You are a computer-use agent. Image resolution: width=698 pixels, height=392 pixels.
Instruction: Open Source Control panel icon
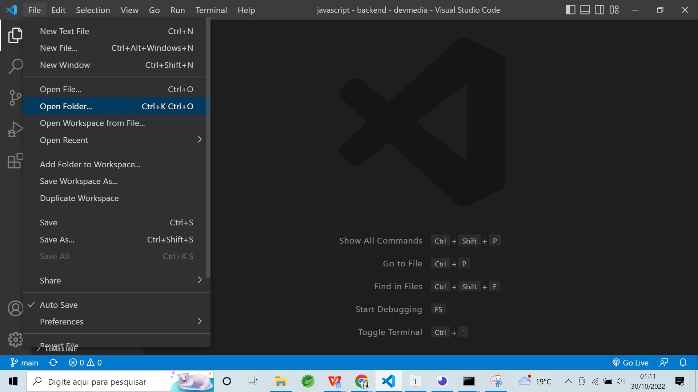point(15,98)
